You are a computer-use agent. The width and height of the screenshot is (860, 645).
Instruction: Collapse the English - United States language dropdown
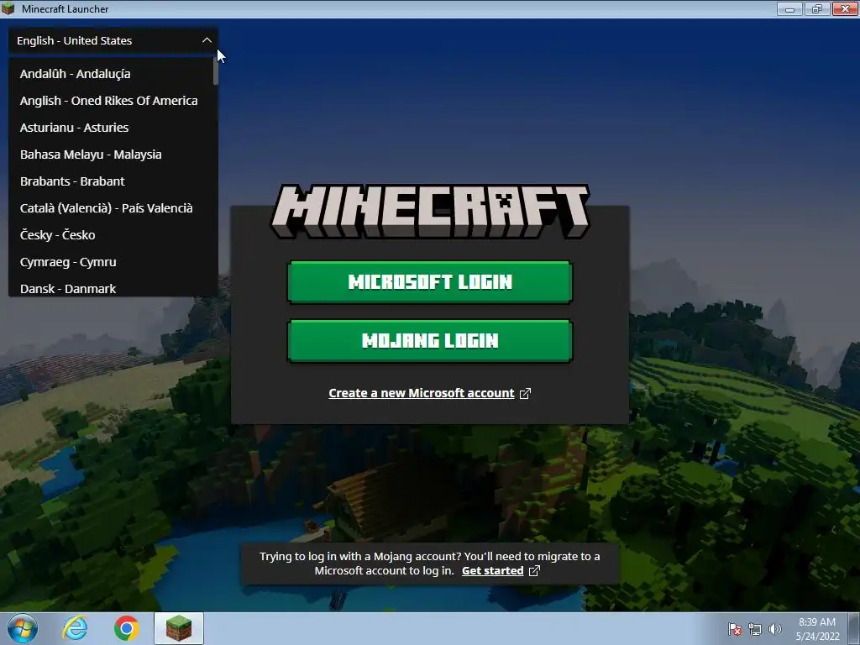point(113,40)
